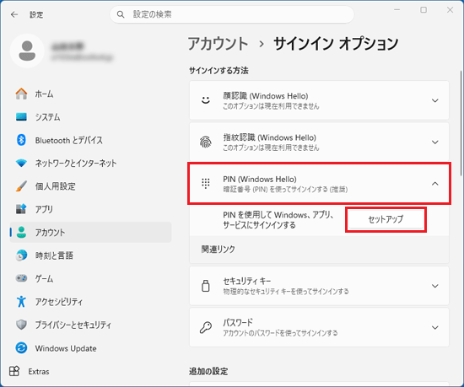Click the 個人用設定 paintbrush icon
The height and width of the screenshot is (387, 464).
click(21, 186)
